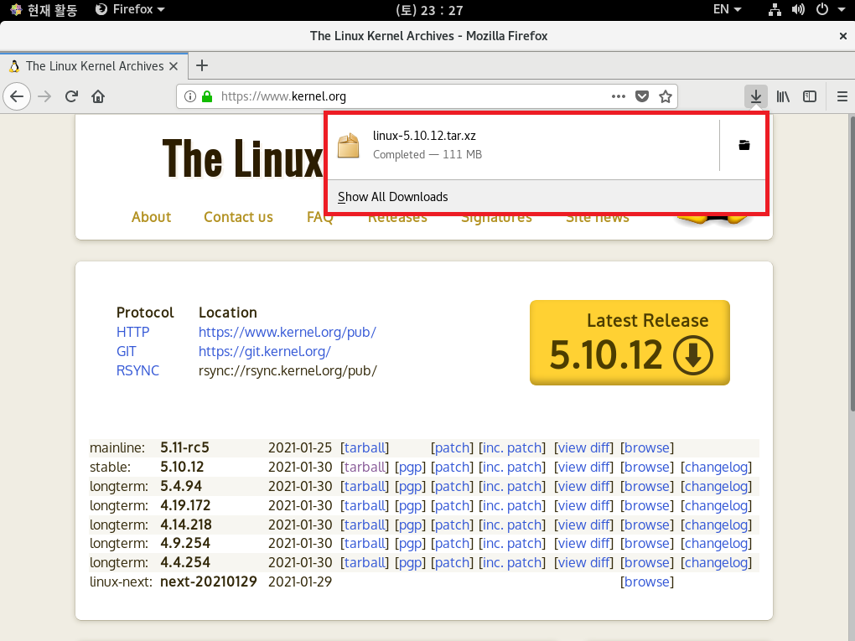
Task: Select The Linux Kernel Archives tab
Action: pyautogui.click(x=95, y=66)
